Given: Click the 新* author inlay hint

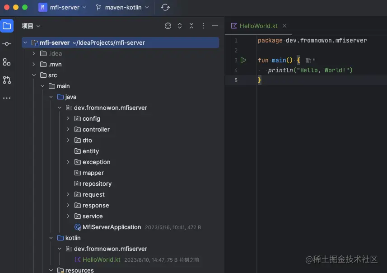Looking at the screenshot, I should click(x=310, y=60).
